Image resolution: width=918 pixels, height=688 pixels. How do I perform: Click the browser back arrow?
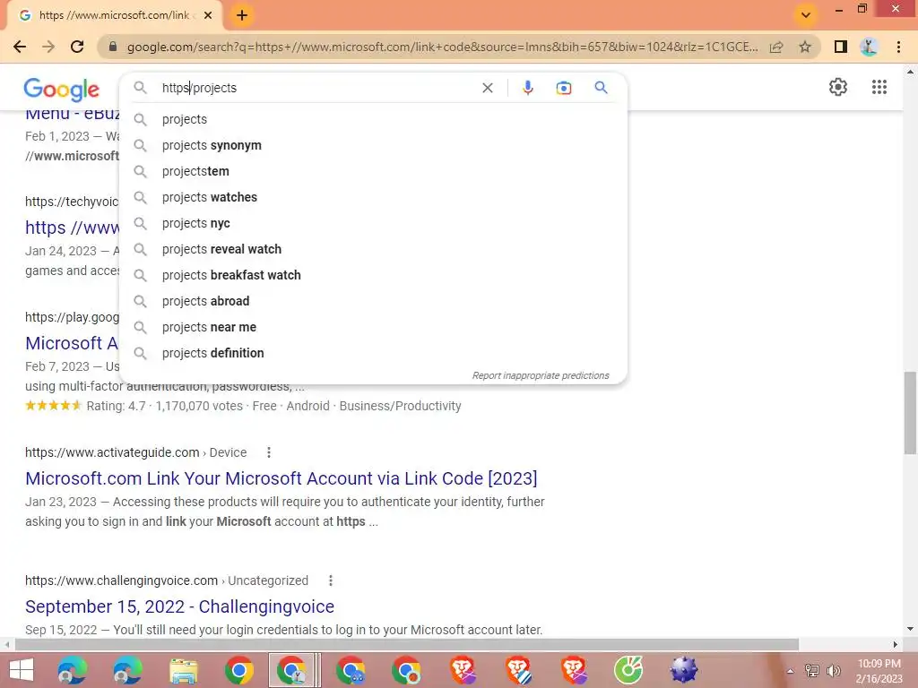(x=20, y=47)
